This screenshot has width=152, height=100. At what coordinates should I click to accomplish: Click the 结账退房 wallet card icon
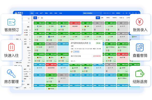coord(140,73)
